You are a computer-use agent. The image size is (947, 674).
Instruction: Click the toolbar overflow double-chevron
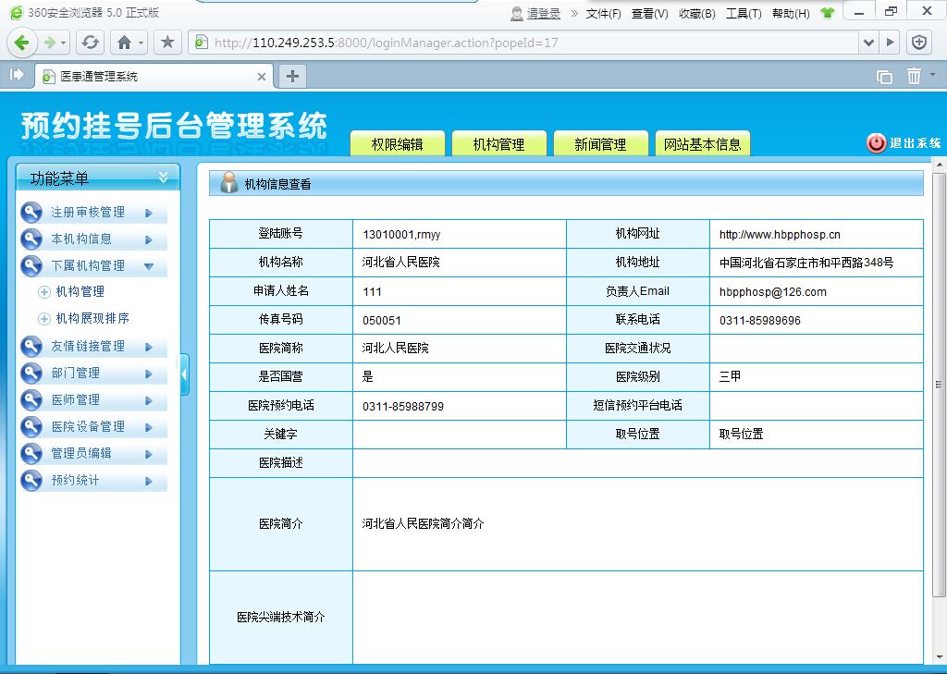click(x=573, y=13)
